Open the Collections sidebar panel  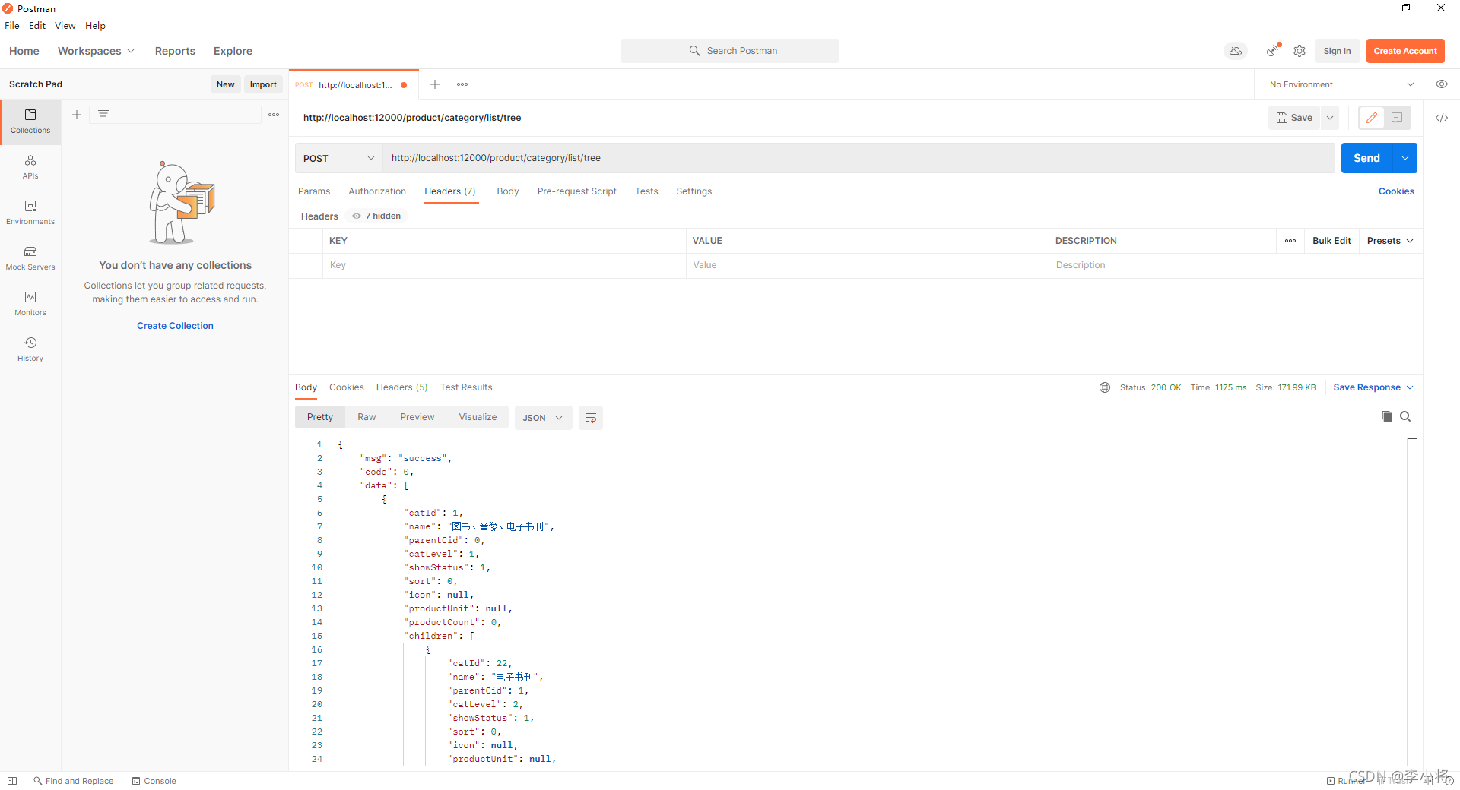tap(30, 122)
